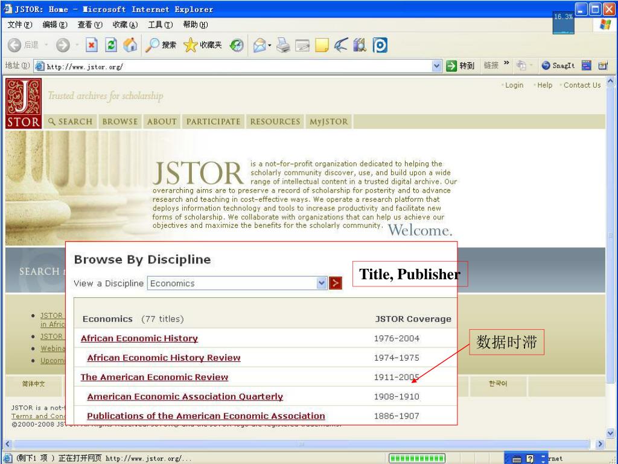Open the 文件(F) menu

(x=20, y=24)
